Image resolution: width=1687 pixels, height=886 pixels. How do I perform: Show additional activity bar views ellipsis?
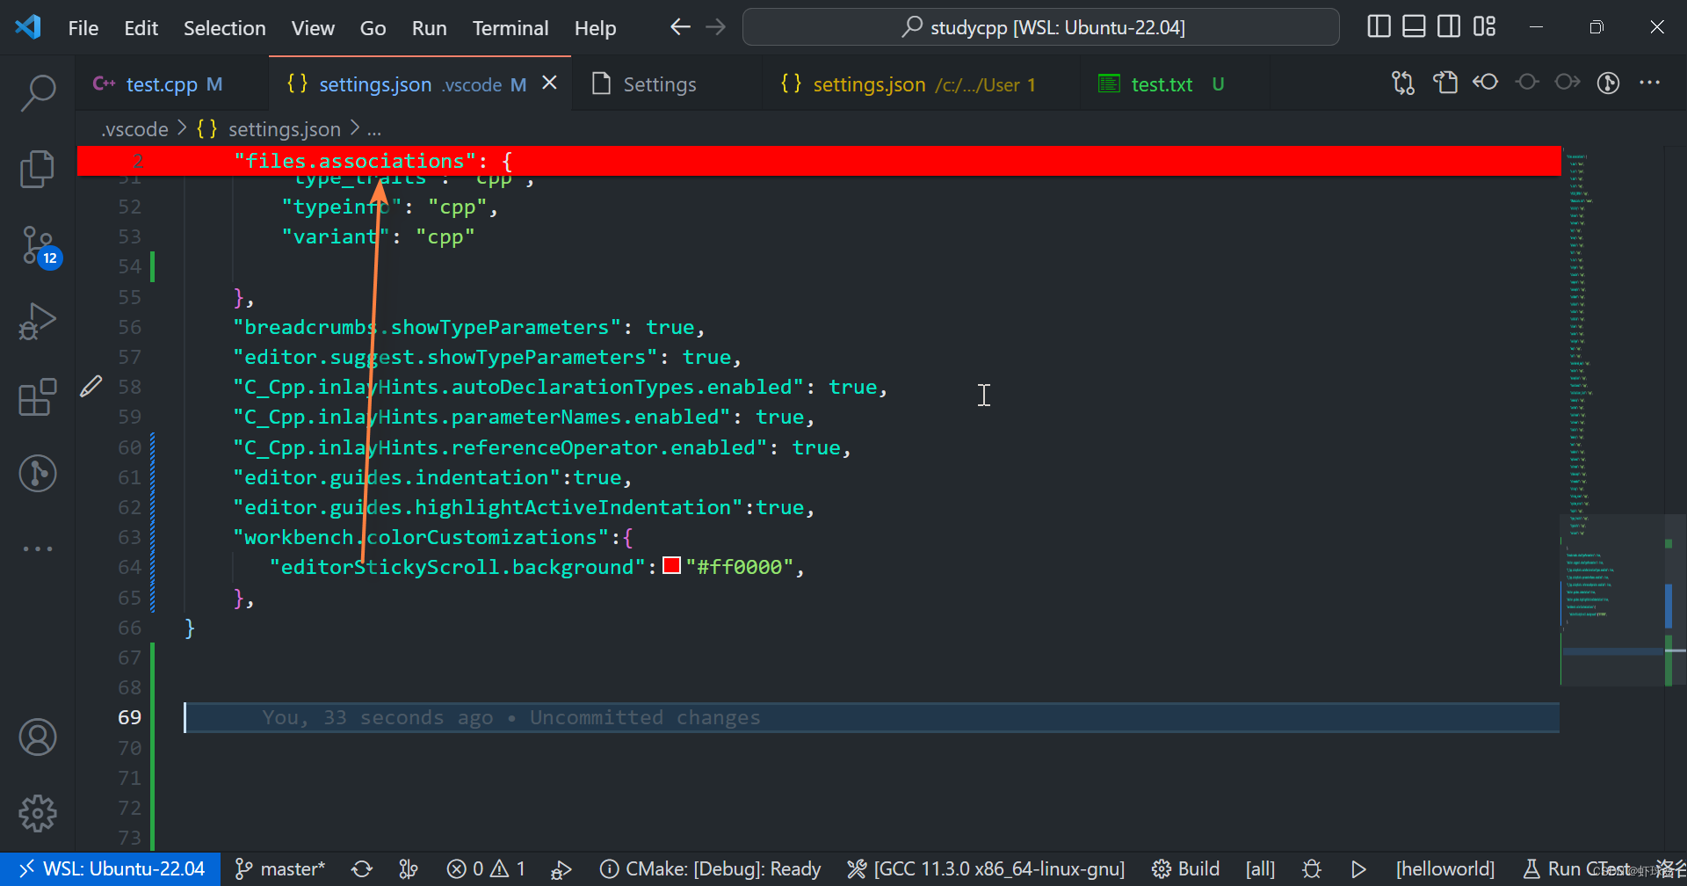tap(38, 548)
